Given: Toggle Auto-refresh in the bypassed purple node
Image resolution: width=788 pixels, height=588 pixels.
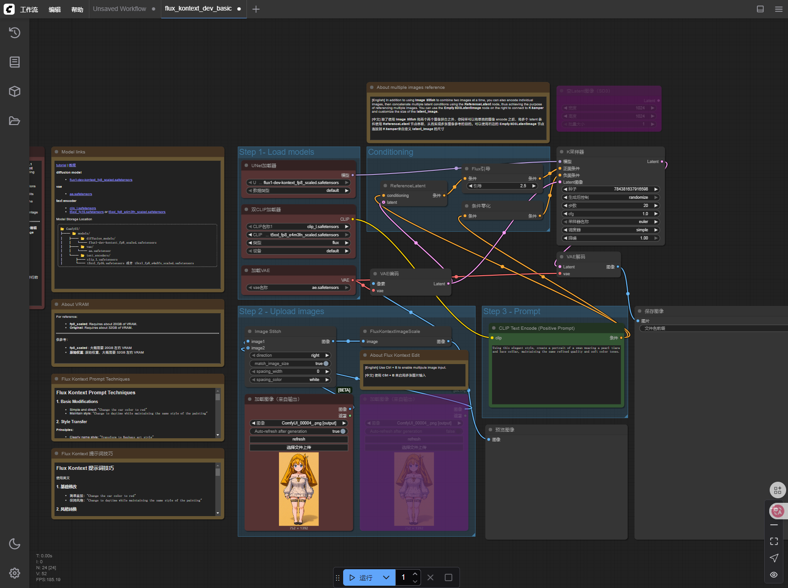Looking at the screenshot, I should pos(414,431).
